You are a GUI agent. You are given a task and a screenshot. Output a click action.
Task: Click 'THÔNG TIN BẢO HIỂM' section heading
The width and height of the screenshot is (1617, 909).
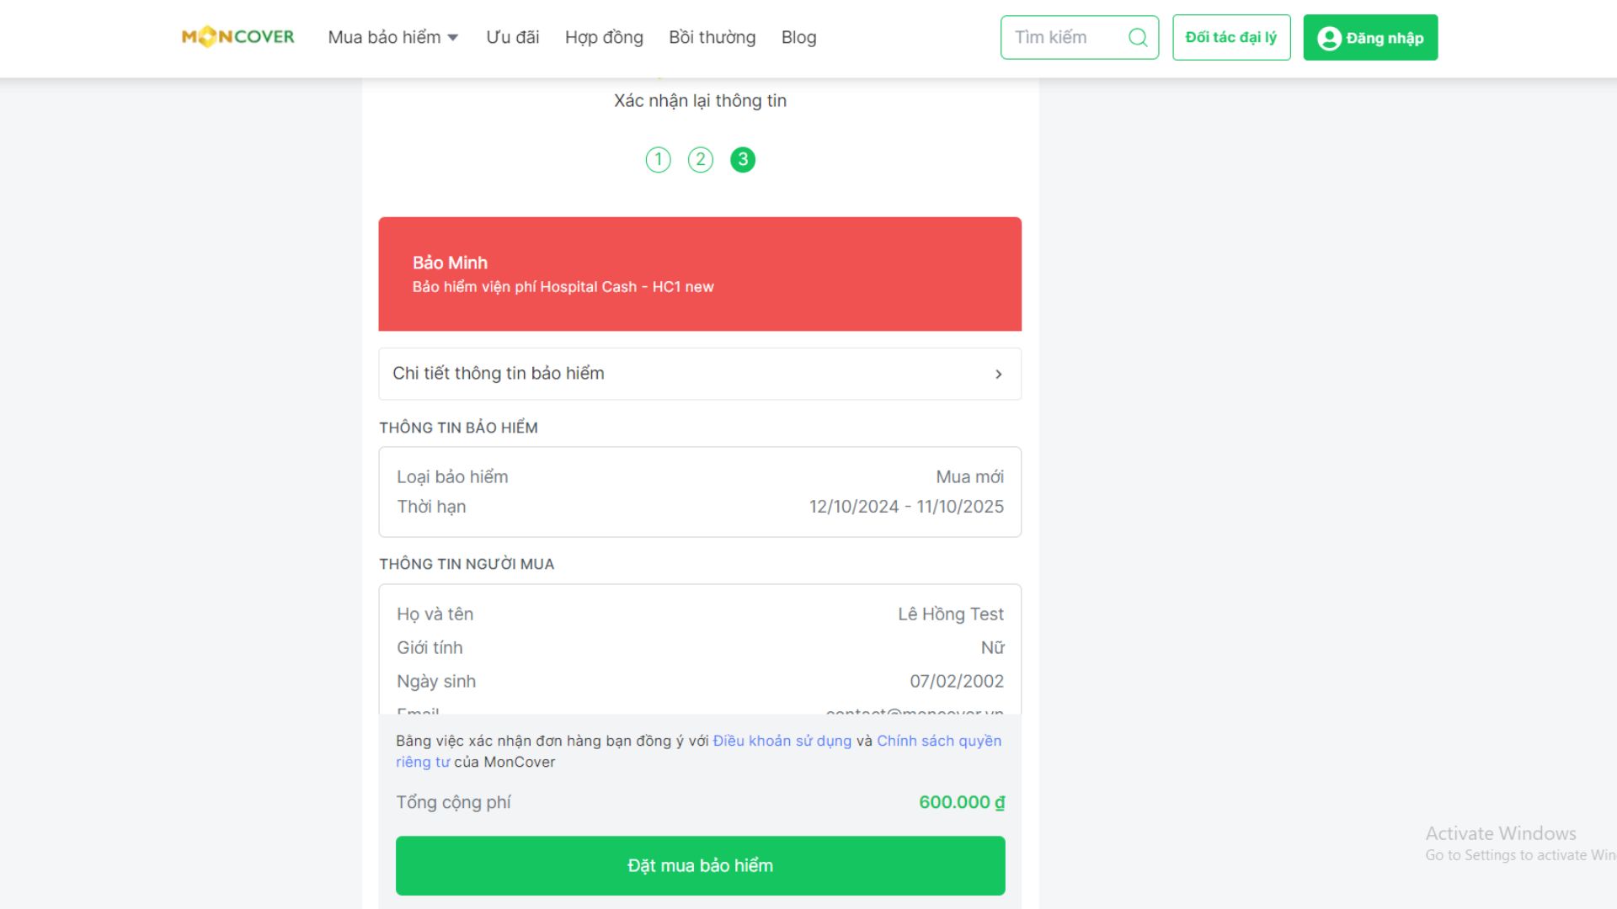[x=458, y=428]
